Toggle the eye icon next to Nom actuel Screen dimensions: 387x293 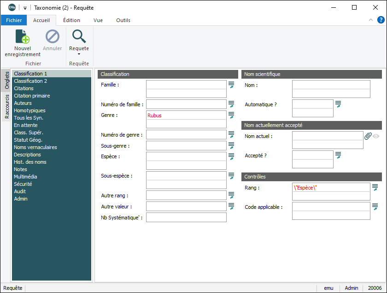pos(376,136)
